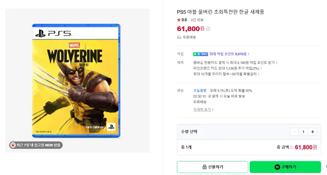Click the N+ membership badge icon
The height and width of the screenshot is (175, 327).
[200, 54]
